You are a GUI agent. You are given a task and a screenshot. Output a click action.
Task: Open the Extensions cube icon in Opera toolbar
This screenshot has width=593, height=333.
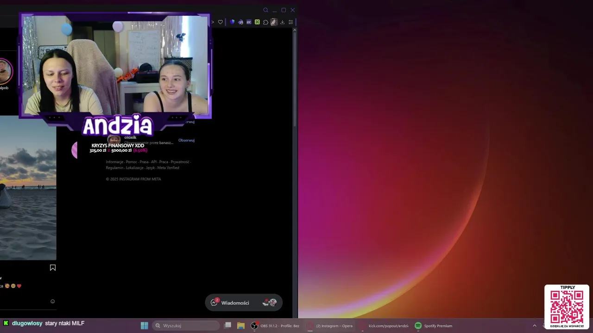click(x=265, y=22)
